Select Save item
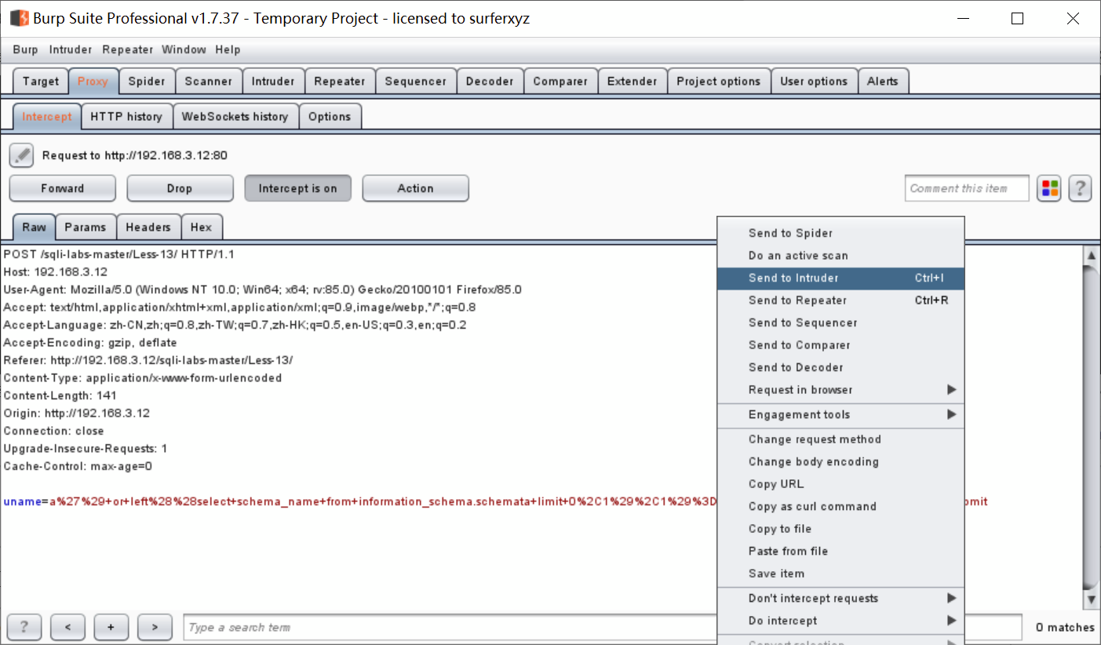1101x645 pixels. point(840,574)
